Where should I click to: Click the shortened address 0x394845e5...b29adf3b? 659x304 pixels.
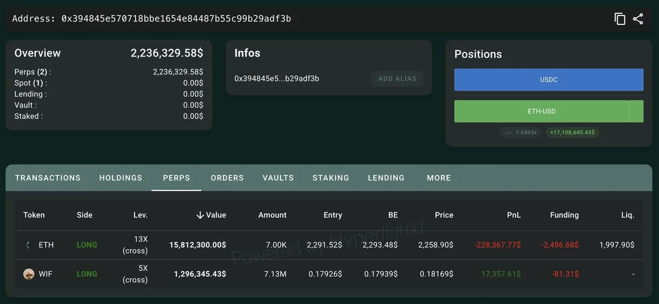pos(277,78)
